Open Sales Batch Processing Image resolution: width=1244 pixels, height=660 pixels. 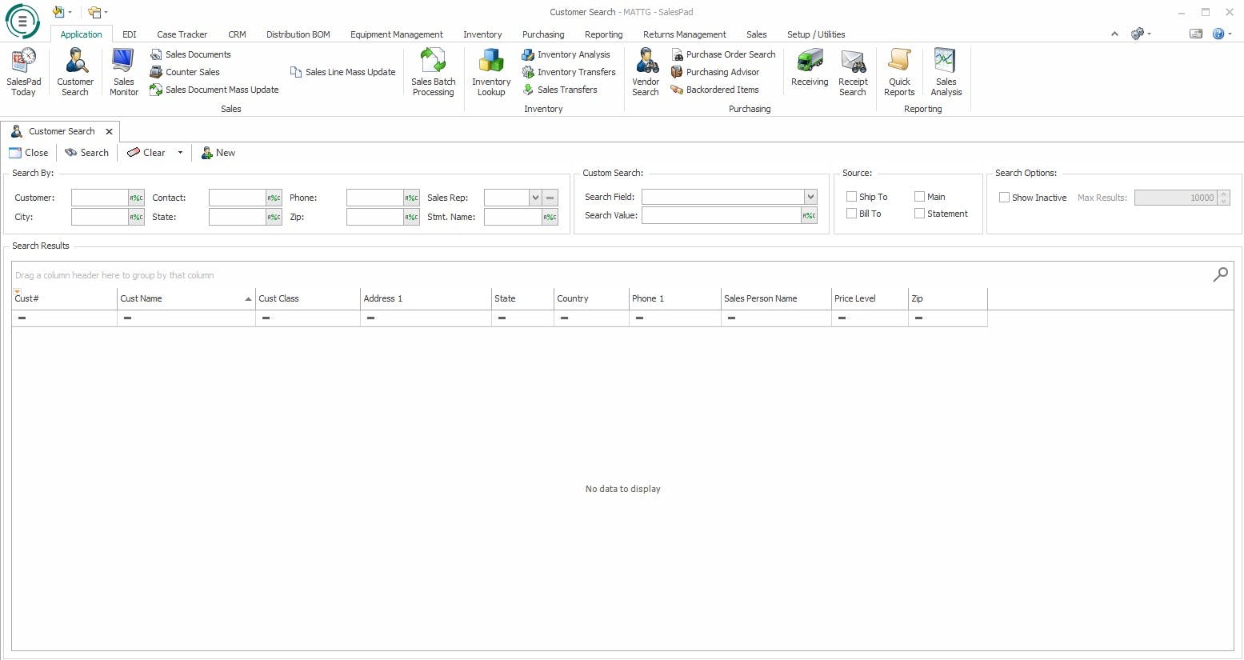(433, 72)
